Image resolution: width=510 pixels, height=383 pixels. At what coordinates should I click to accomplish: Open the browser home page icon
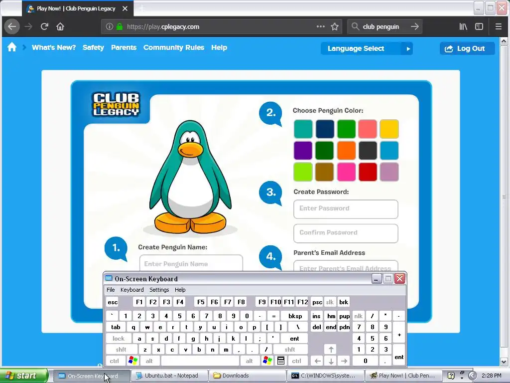[60, 26]
